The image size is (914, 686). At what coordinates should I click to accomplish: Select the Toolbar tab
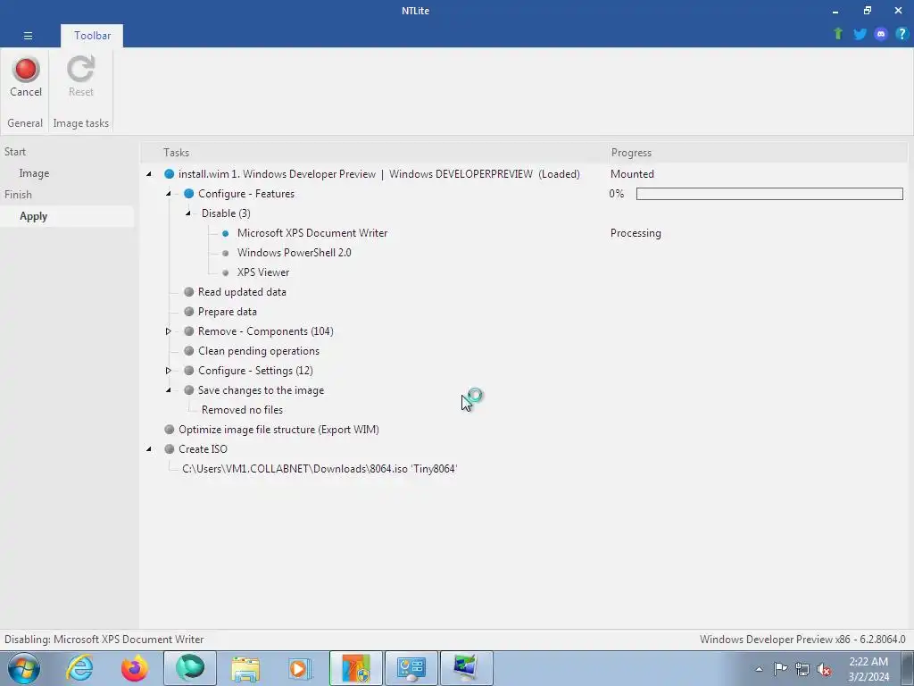click(92, 36)
